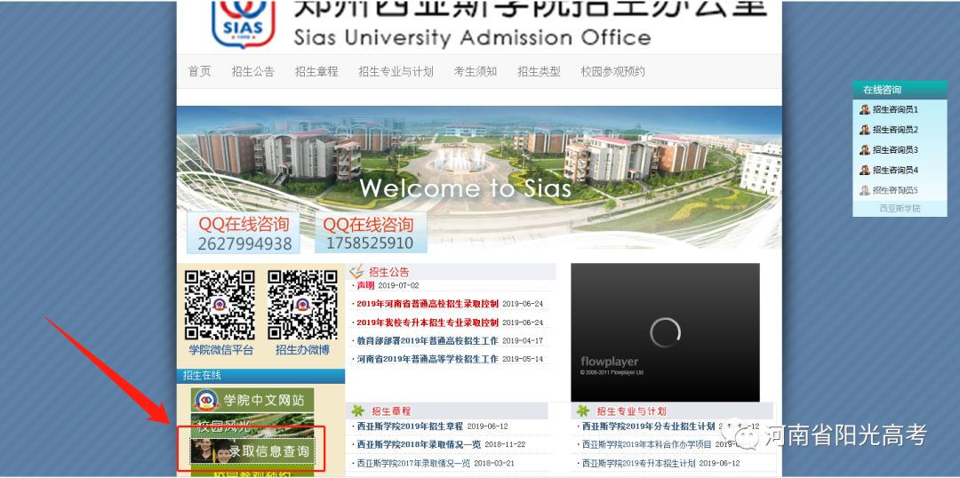Click the 学院中文网站 banner button
The width and height of the screenshot is (960, 478).
click(252, 401)
